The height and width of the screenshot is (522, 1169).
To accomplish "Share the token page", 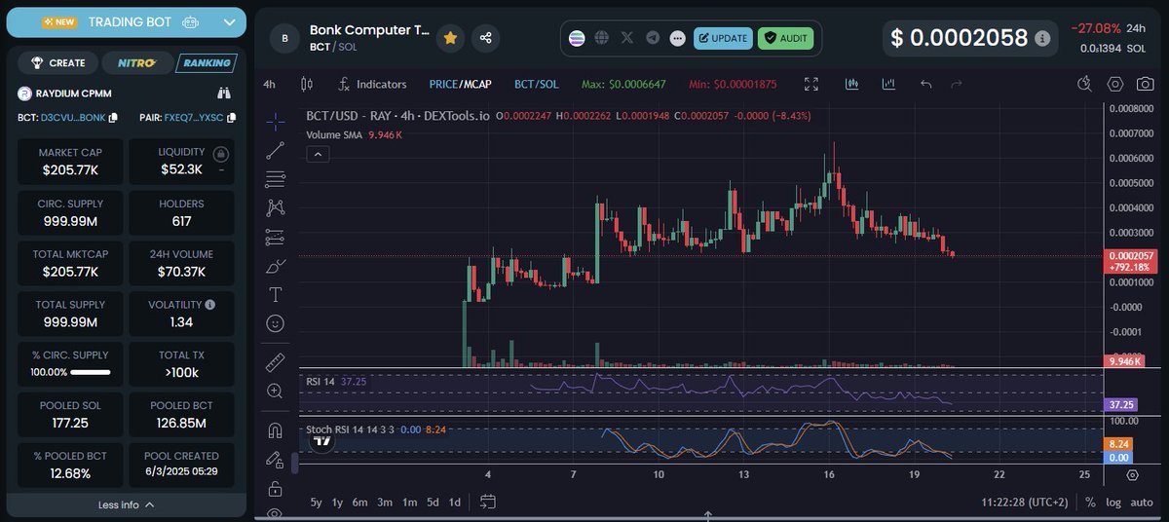I will coord(485,38).
